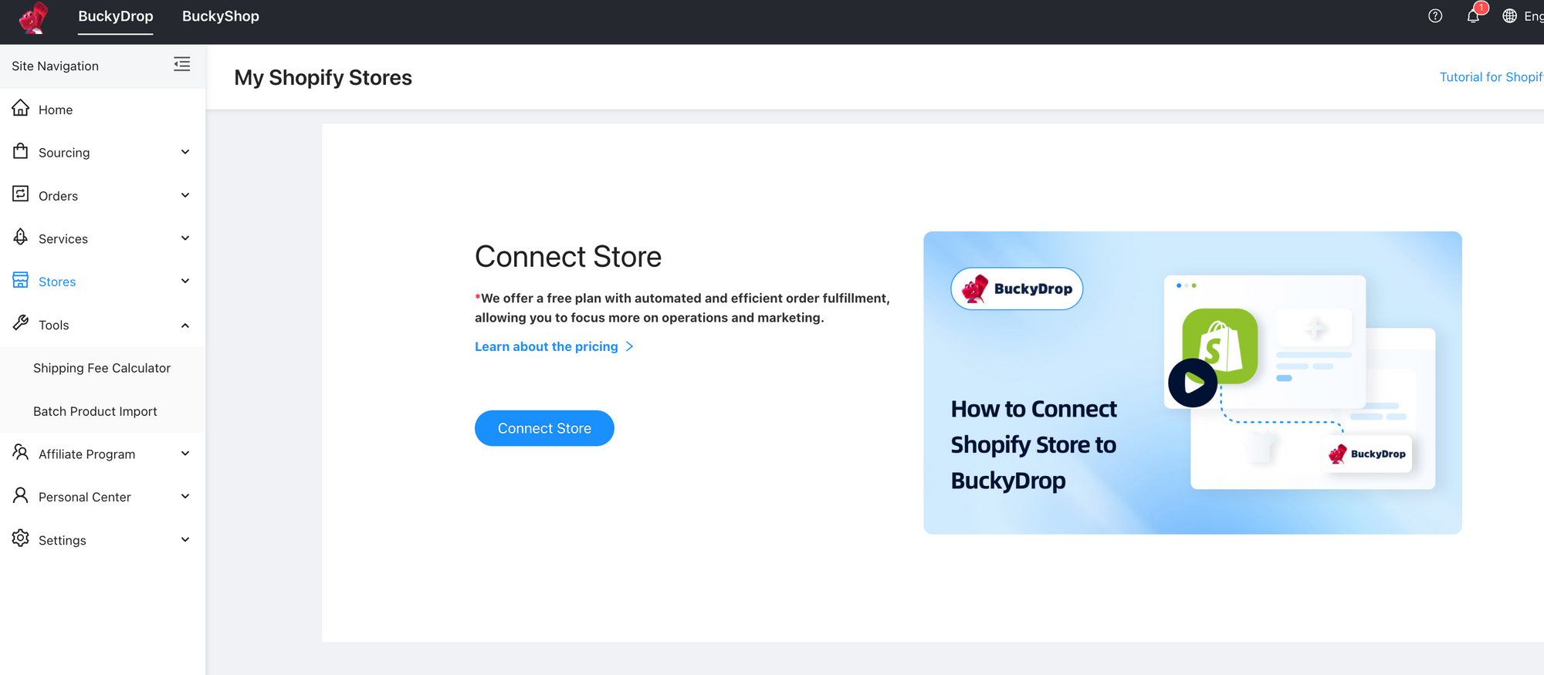Viewport: 1544px width, 675px height.
Task: Expand the Orders menu chevron
Action: [185, 195]
